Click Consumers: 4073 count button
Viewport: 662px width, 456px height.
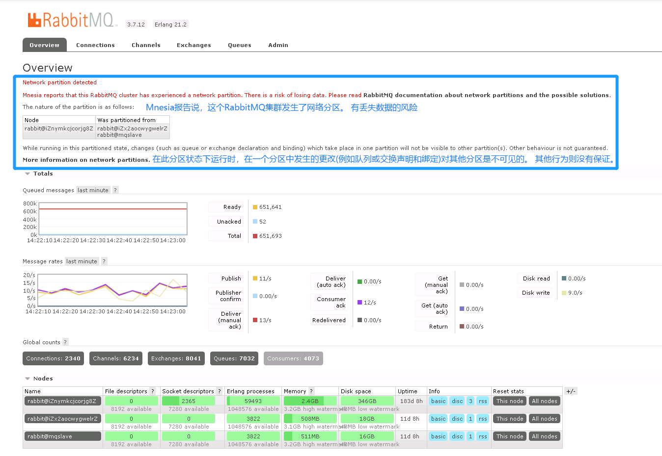point(293,358)
